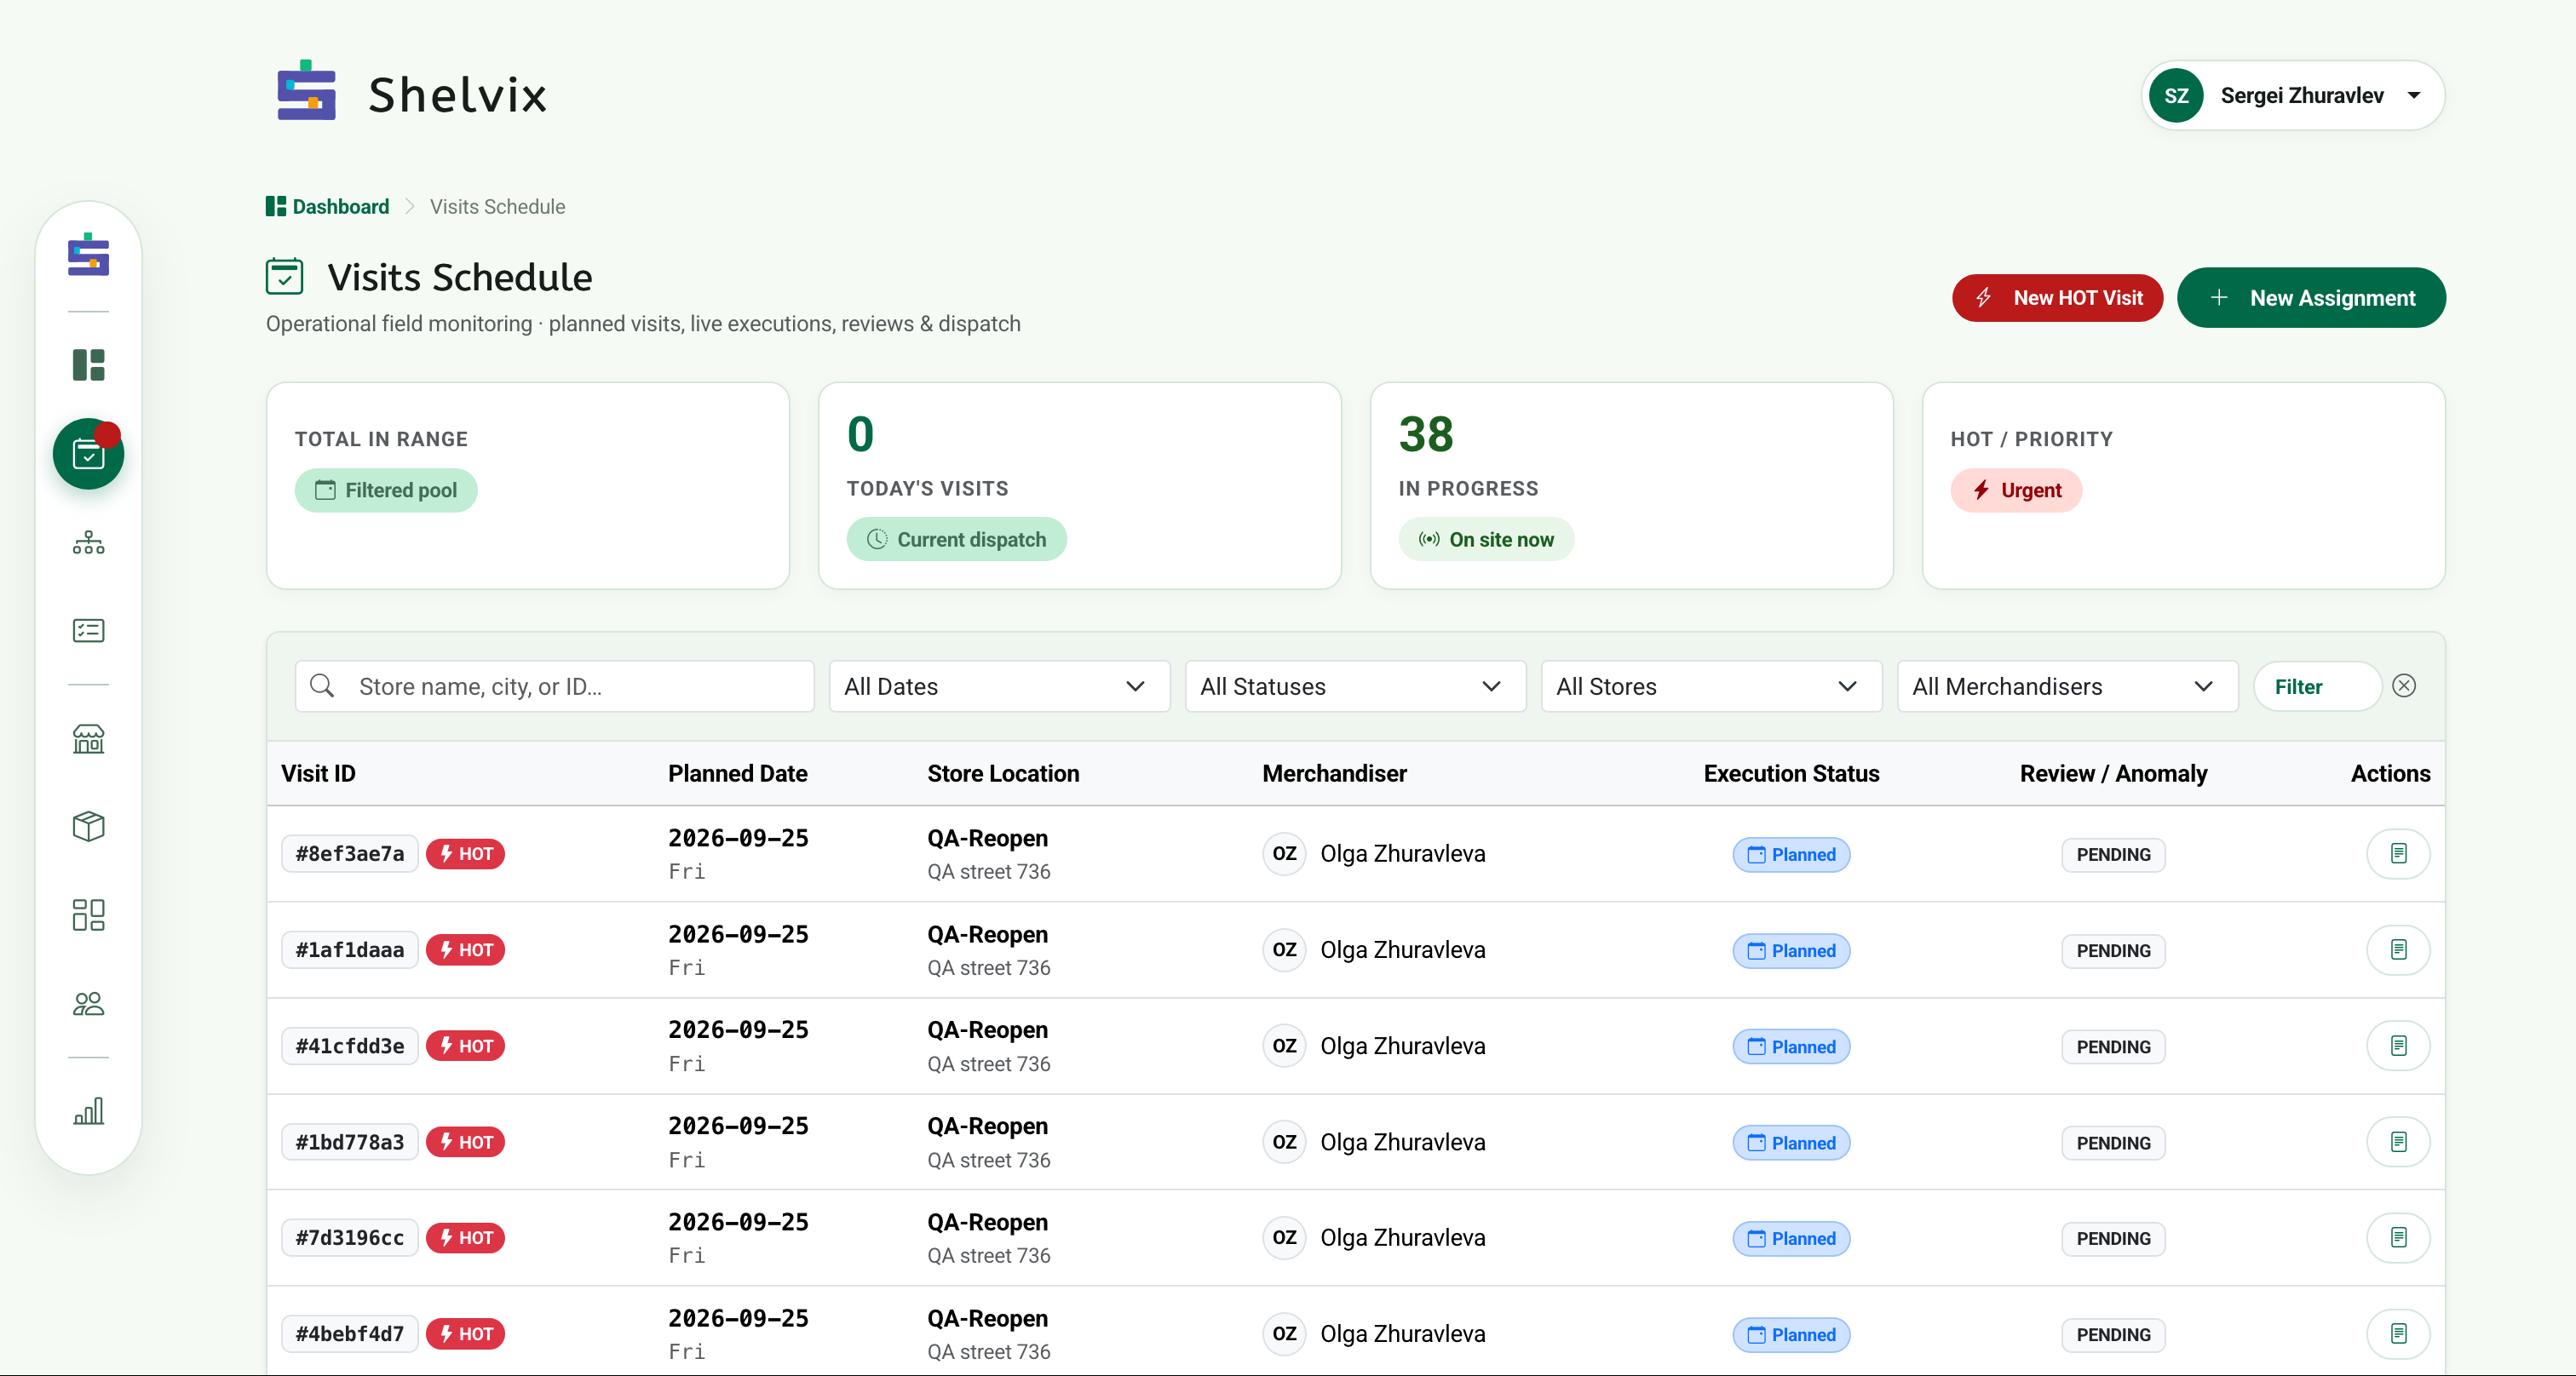Clear filters with the circled X icon
The height and width of the screenshot is (1376, 2576).
tap(2404, 685)
